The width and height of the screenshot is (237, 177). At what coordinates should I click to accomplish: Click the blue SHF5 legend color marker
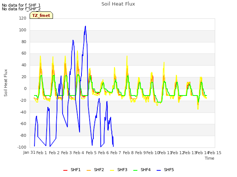[x=158, y=170]
